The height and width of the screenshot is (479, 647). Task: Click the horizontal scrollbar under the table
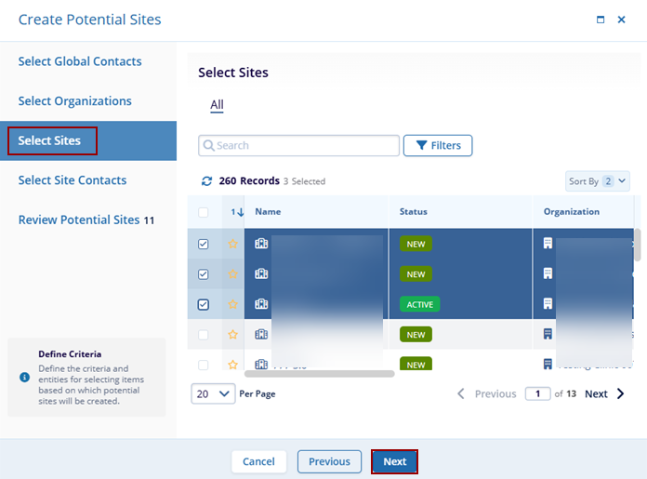click(316, 374)
